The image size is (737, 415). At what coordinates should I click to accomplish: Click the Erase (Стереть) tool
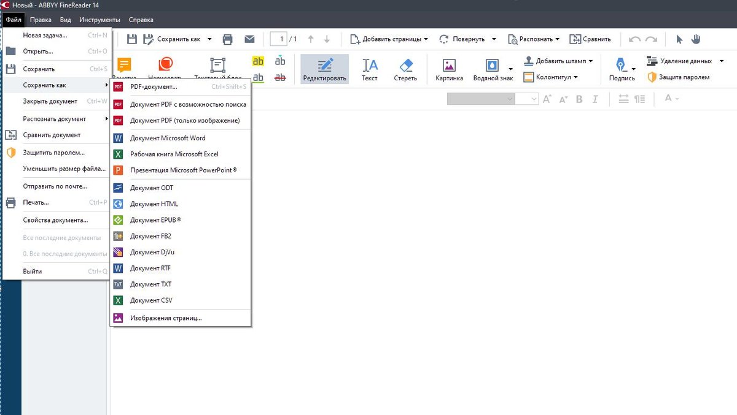pos(405,69)
